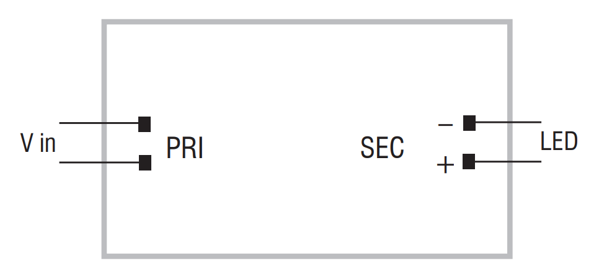
Task: Select the SEC label
Action: pyautogui.click(x=382, y=148)
